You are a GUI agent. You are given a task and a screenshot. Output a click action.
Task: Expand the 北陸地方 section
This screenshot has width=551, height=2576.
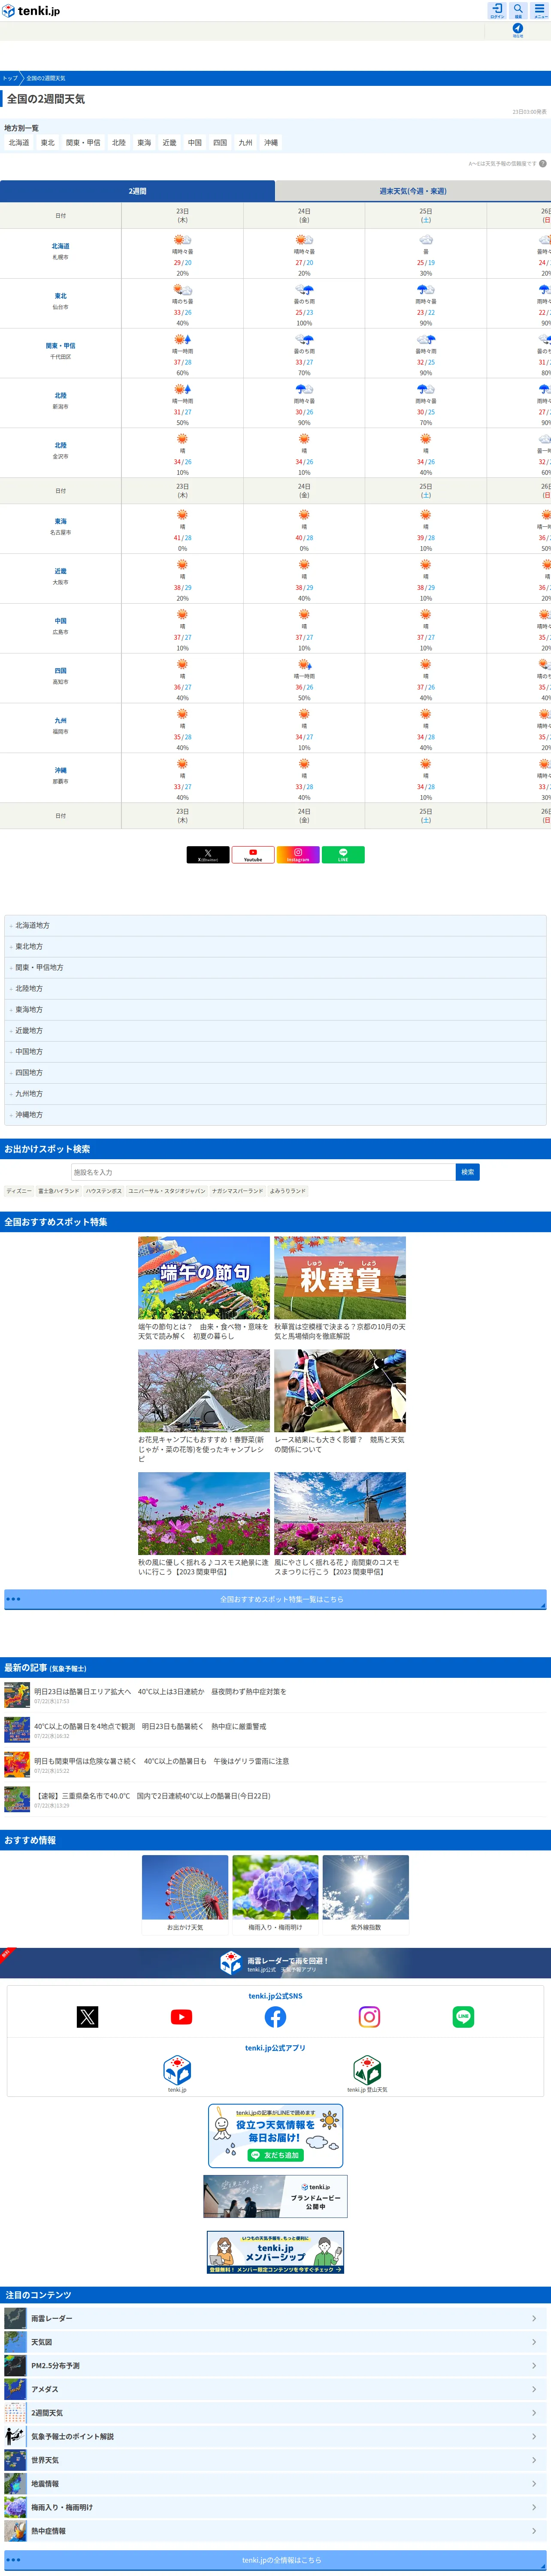point(275,989)
